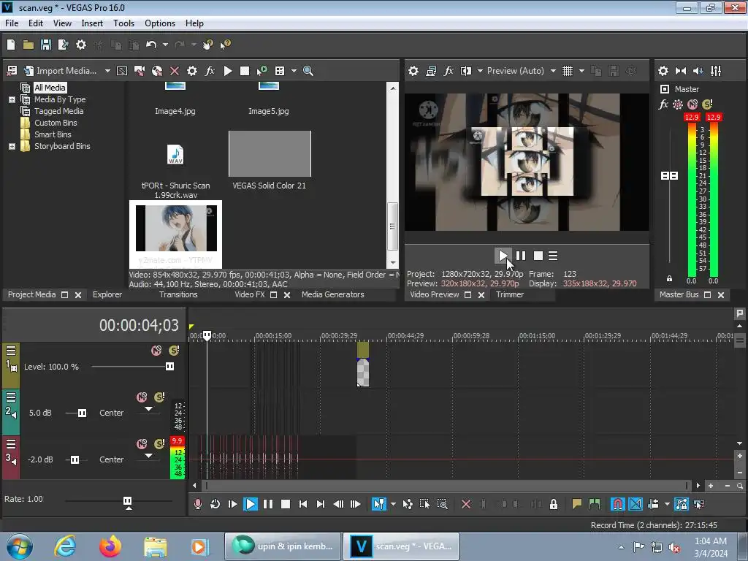Viewport: 748px width, 561px height.
Task: Pause playback in the Video Preview panel
Action: point(521,256)
